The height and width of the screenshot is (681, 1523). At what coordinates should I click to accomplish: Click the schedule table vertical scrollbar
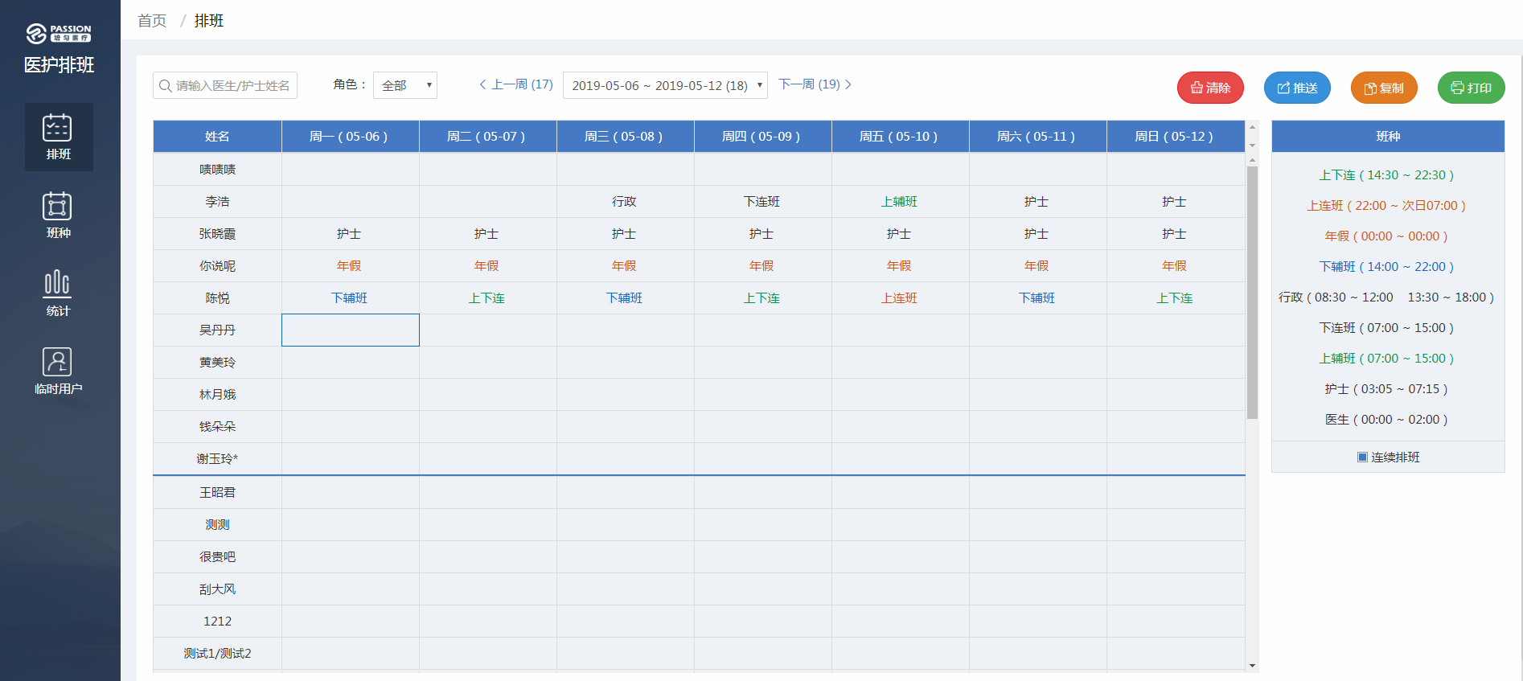1252,293
